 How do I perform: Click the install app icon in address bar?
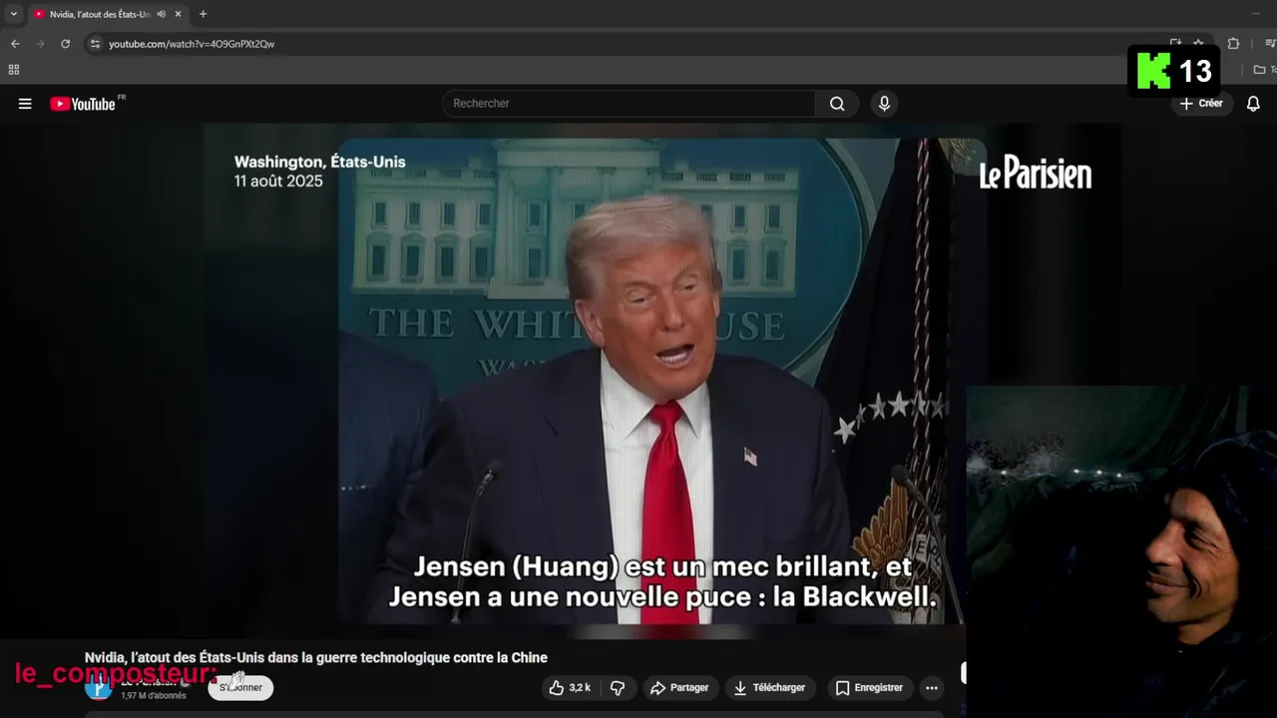tap(1175, 44)
